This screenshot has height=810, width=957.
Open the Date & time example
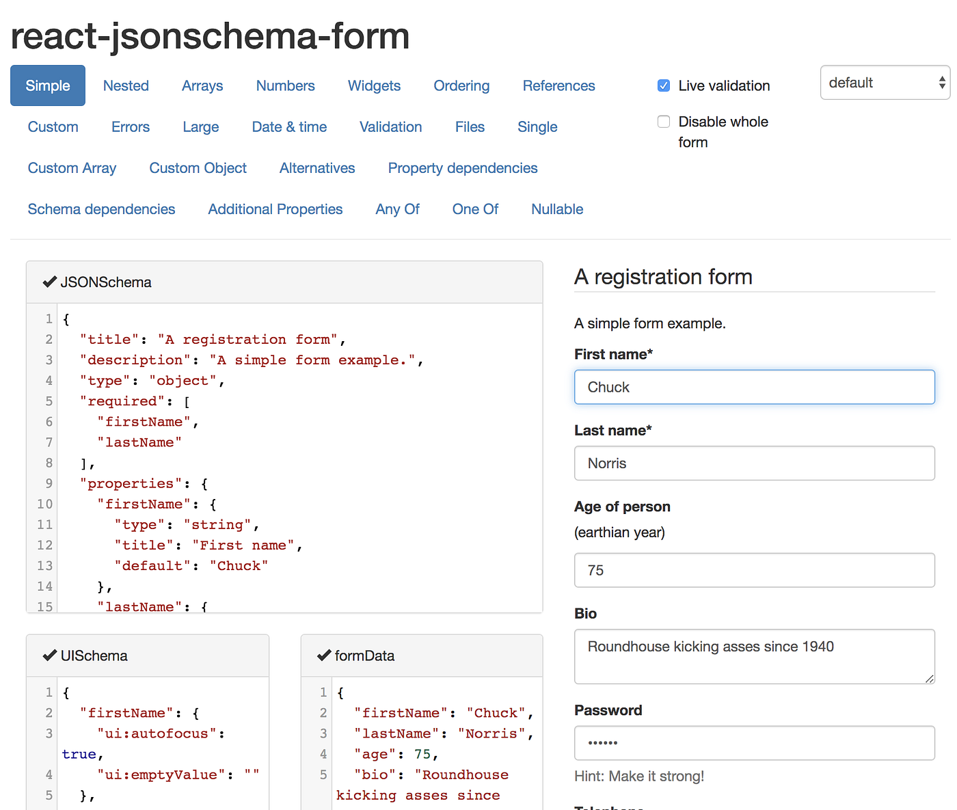(x=288, y=126)
